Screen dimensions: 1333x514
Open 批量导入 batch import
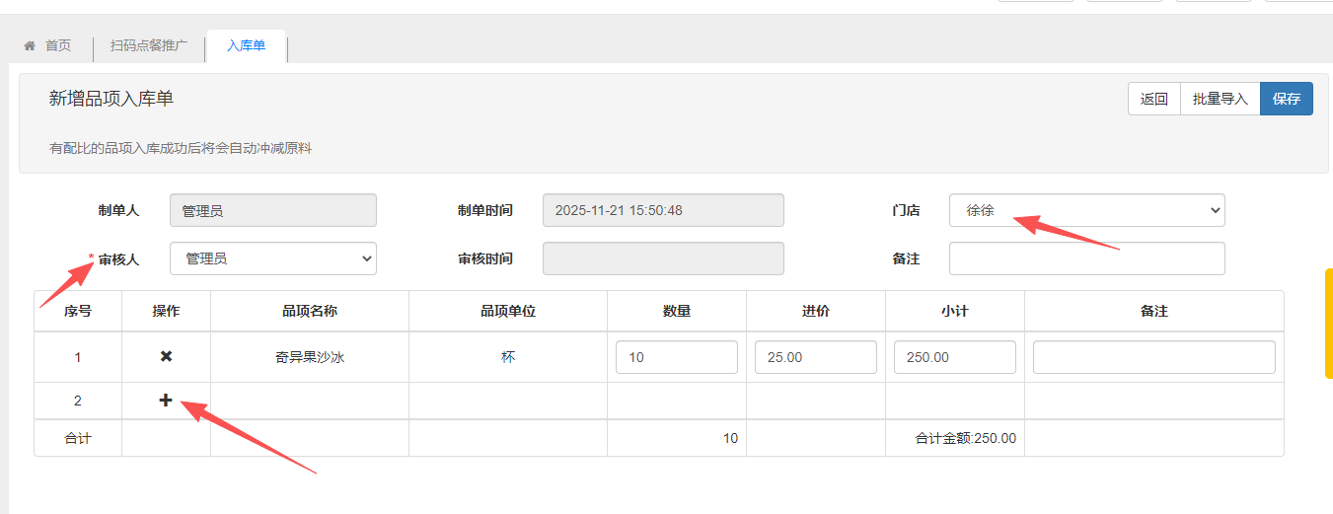[x=1220, y=99]
